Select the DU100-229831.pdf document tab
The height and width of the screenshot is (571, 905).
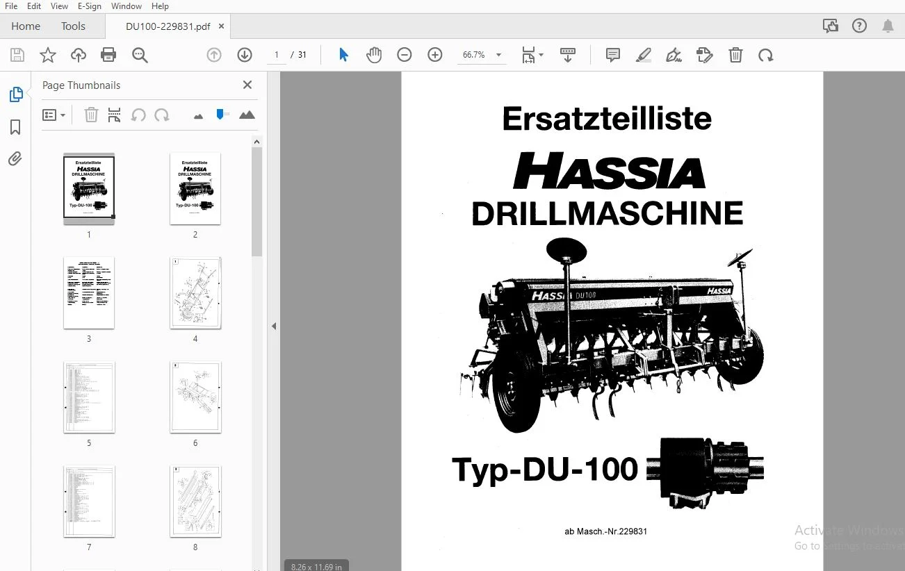[x=168, y=26]
